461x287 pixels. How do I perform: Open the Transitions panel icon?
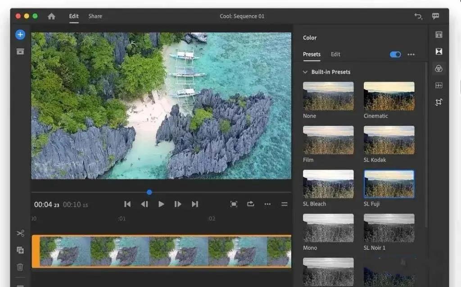pos(438,51)
